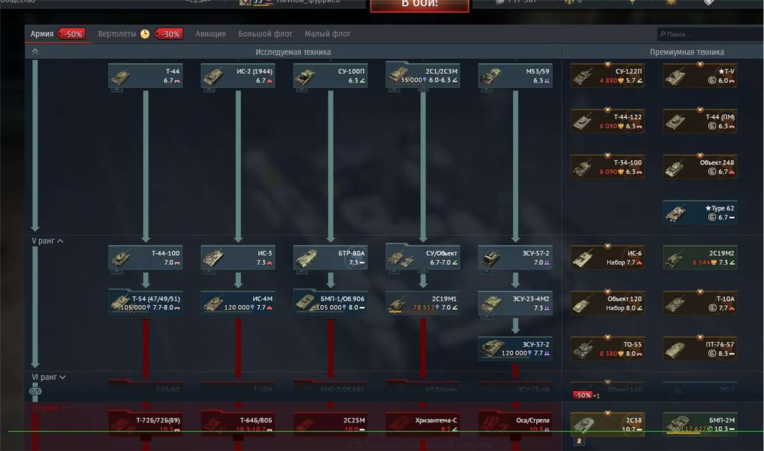
Task: Expand the 2С1/2С3М vehicle group
Action: point(423,76)
